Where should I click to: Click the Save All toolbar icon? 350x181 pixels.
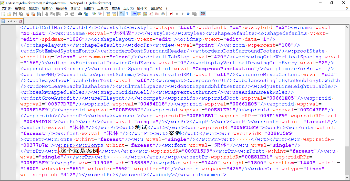click(x=21, y=14)
